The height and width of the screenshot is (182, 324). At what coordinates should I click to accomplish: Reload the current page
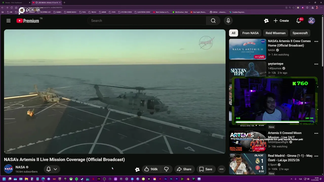click(x=11, y=8)
